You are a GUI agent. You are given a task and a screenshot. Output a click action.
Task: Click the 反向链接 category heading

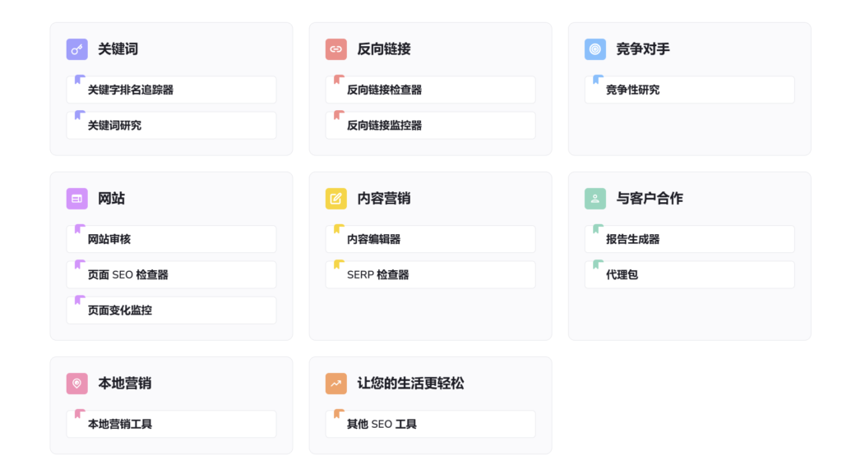tap(384, 49)
